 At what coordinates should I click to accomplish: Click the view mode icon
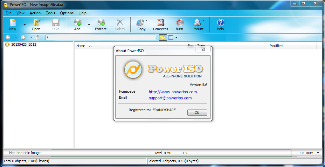(171, 38)
